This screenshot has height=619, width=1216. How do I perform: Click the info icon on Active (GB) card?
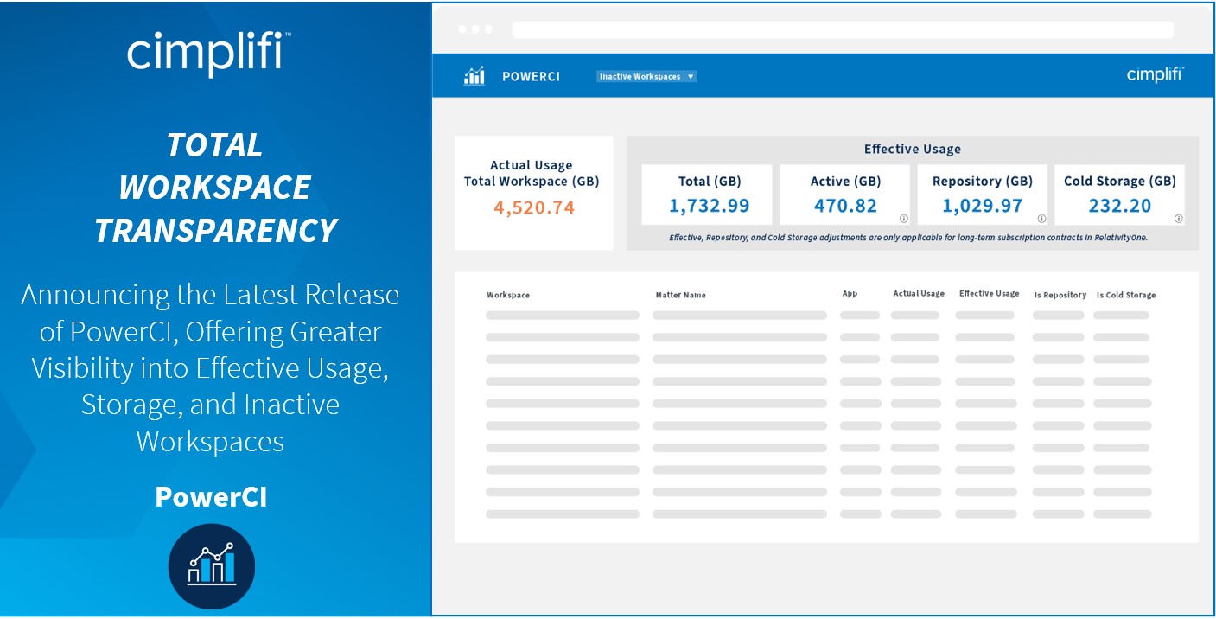[x=903, y=219]
